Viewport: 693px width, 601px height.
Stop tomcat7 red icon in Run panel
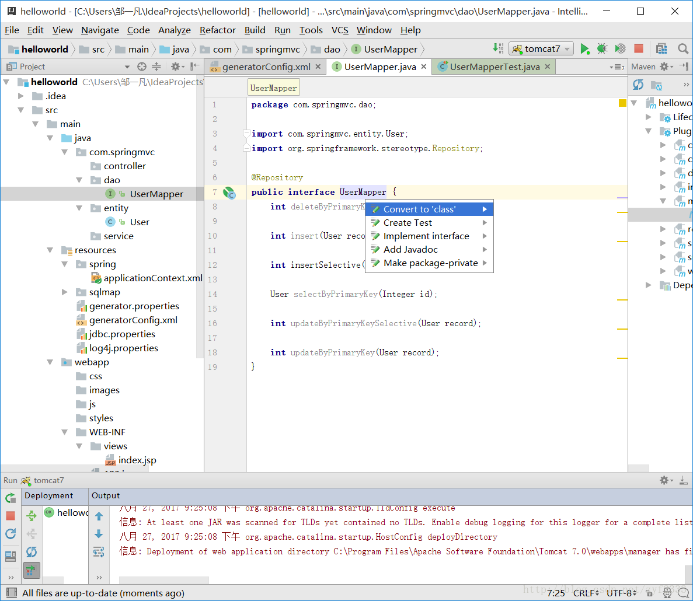pos(11,515)
